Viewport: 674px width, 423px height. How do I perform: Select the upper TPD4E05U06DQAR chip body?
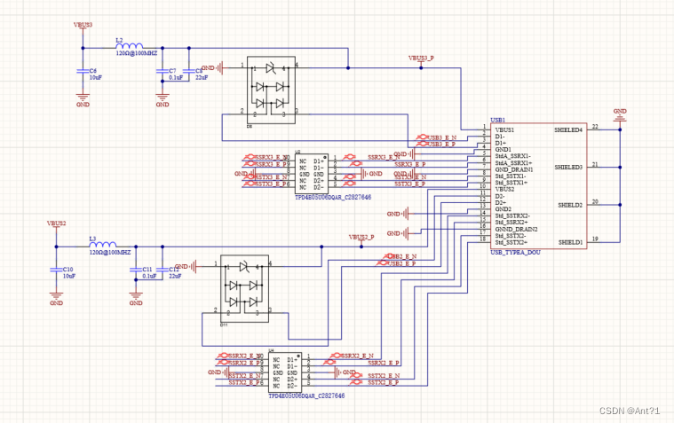pos(312,174)
